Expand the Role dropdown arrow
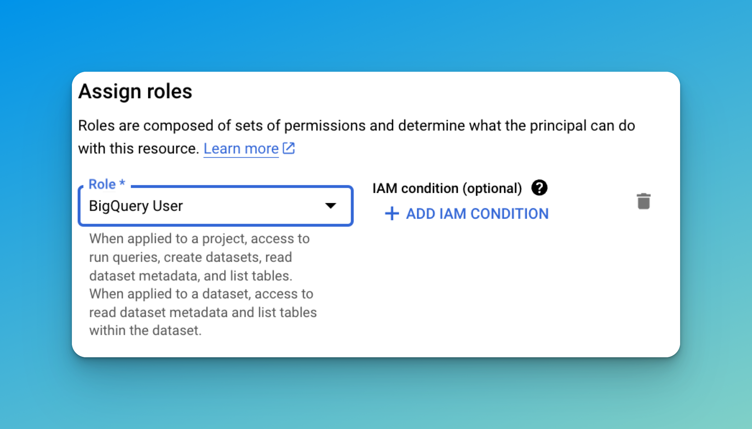752x429 pixels. 330,206
